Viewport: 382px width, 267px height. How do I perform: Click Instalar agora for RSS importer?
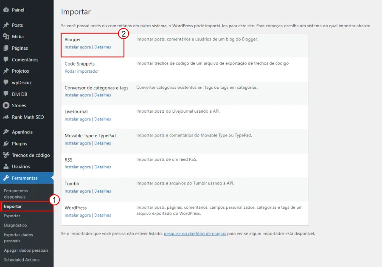coord(78,167)
